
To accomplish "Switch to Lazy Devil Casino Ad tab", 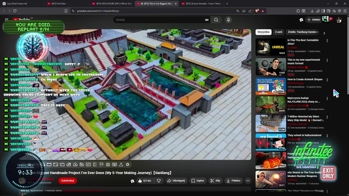I will (x=22, y=4).
